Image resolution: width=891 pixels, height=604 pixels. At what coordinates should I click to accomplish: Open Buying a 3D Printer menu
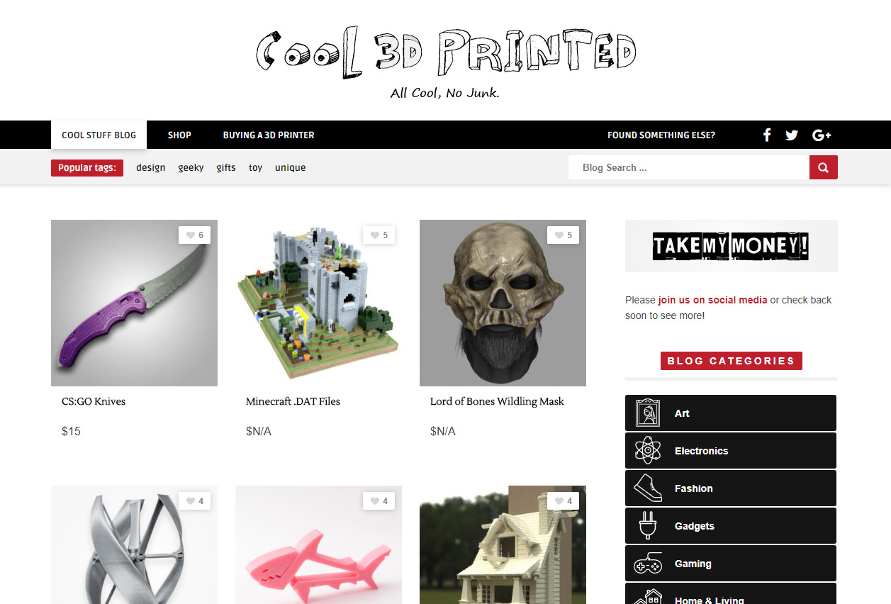[269, 135]
